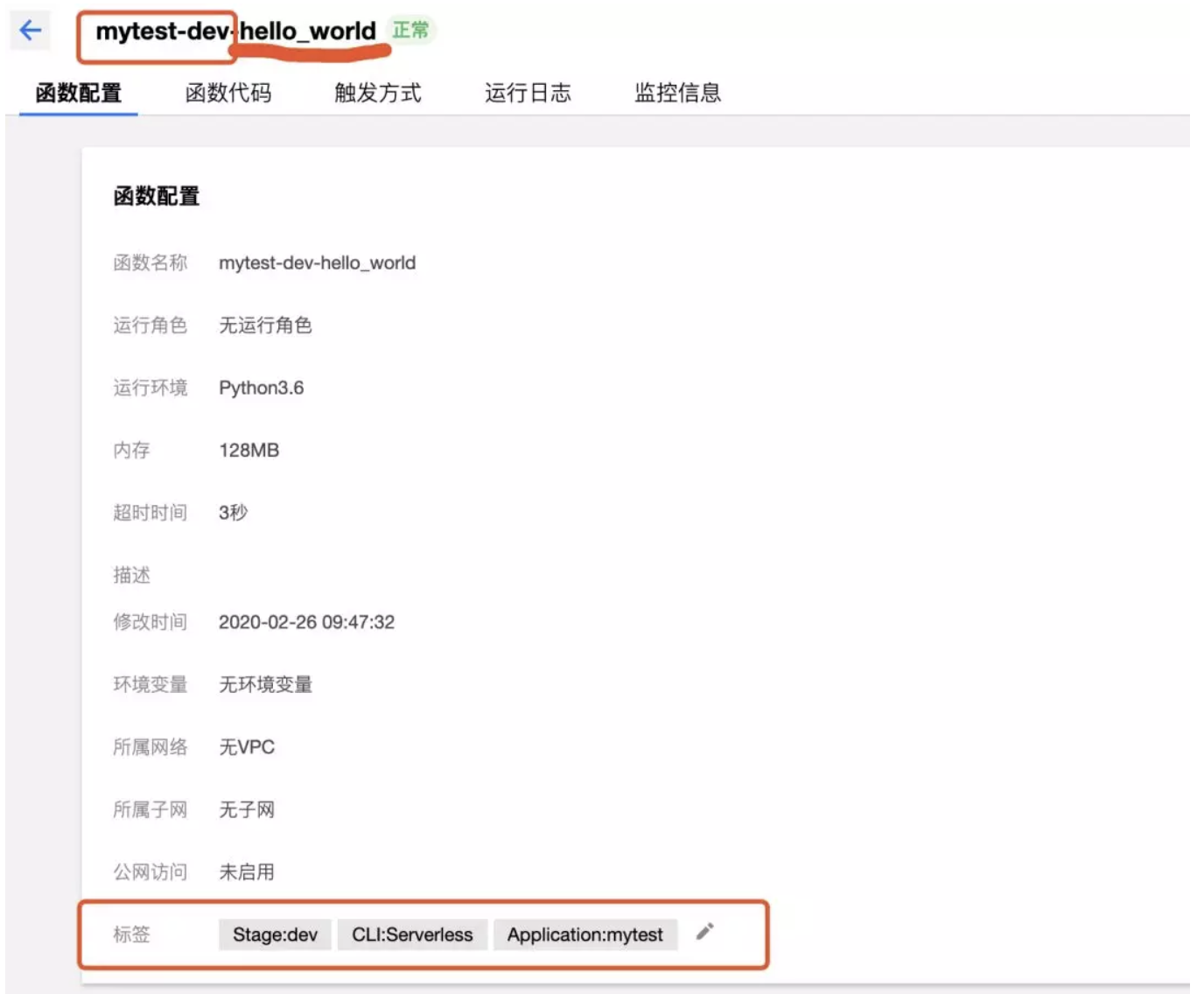
Task: Click the 运行环境 value Python3.6
Action: tap(262, 388)
